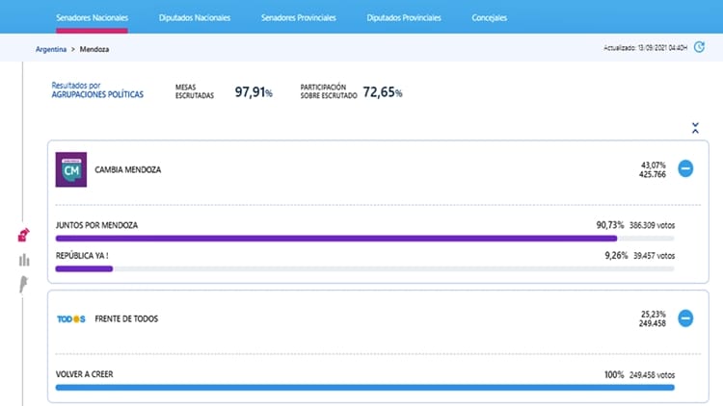Click the 72,65% participación value

click(383, 92)
